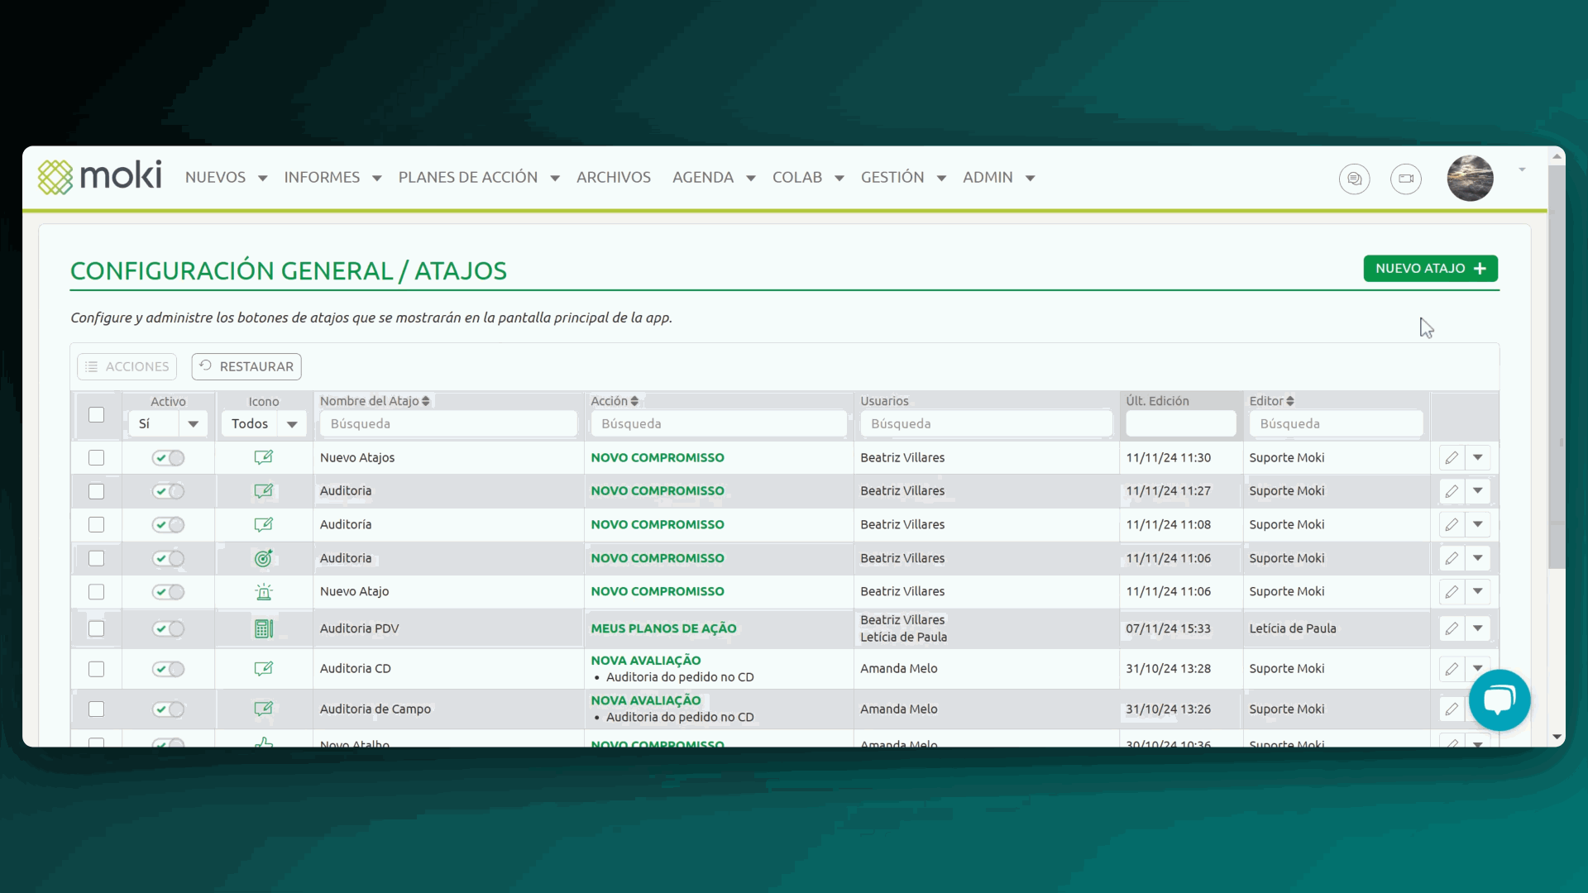The image size is (1588, 893).
Task: Open NOVA AVALIAÇÃO link in Auditoria CD row
Action: coord(646,661)
